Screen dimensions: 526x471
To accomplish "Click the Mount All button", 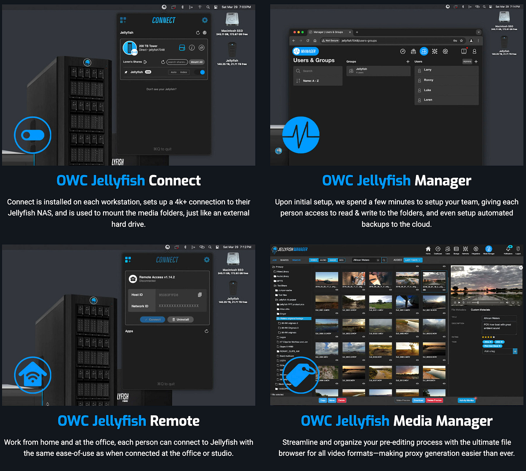I will [x=197, y=62].
